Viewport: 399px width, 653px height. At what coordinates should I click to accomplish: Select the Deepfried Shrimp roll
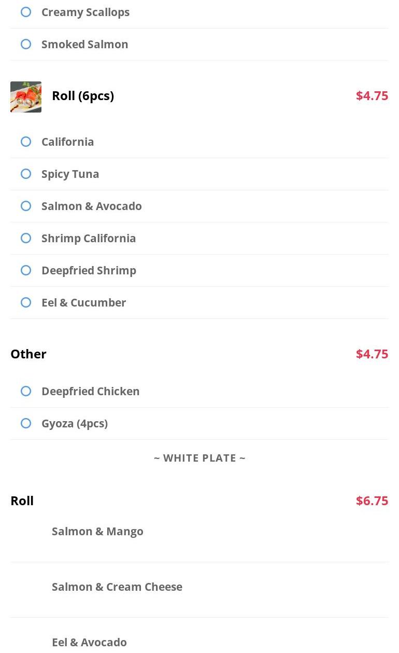coord(26,270)
